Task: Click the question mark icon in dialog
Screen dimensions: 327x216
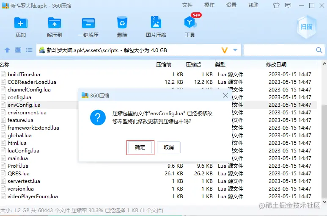Action: pos(98,117)
